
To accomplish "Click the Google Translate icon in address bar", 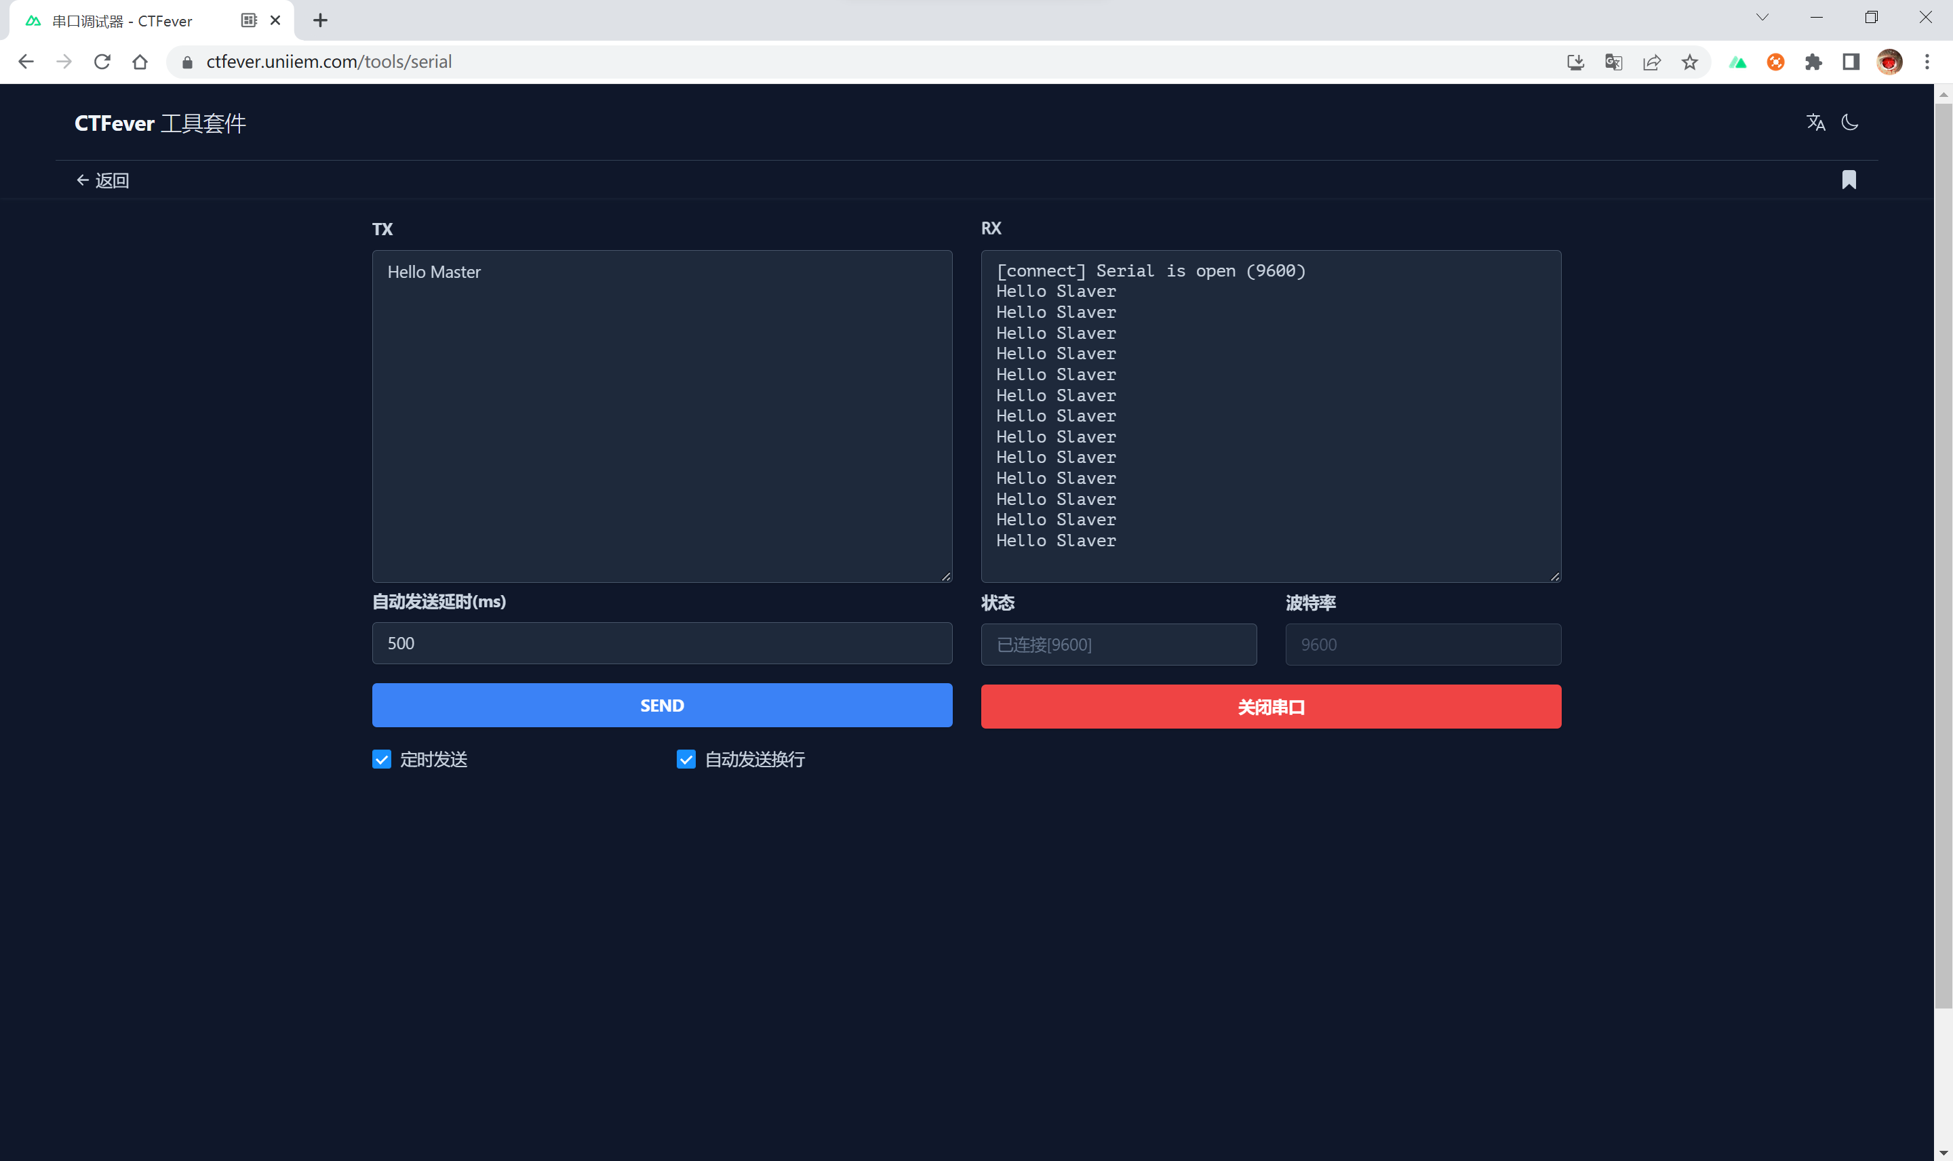I will click(x=1613, y=62).
